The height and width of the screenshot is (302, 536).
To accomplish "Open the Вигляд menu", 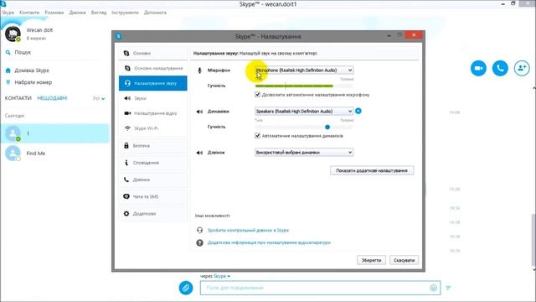I will [99, 13].
